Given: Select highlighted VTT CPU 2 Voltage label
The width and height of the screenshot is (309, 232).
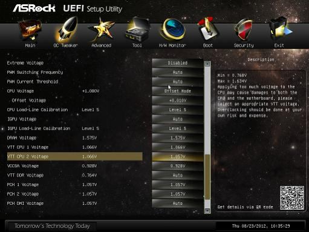Looking at the screenshot, I should coord(28,156).
